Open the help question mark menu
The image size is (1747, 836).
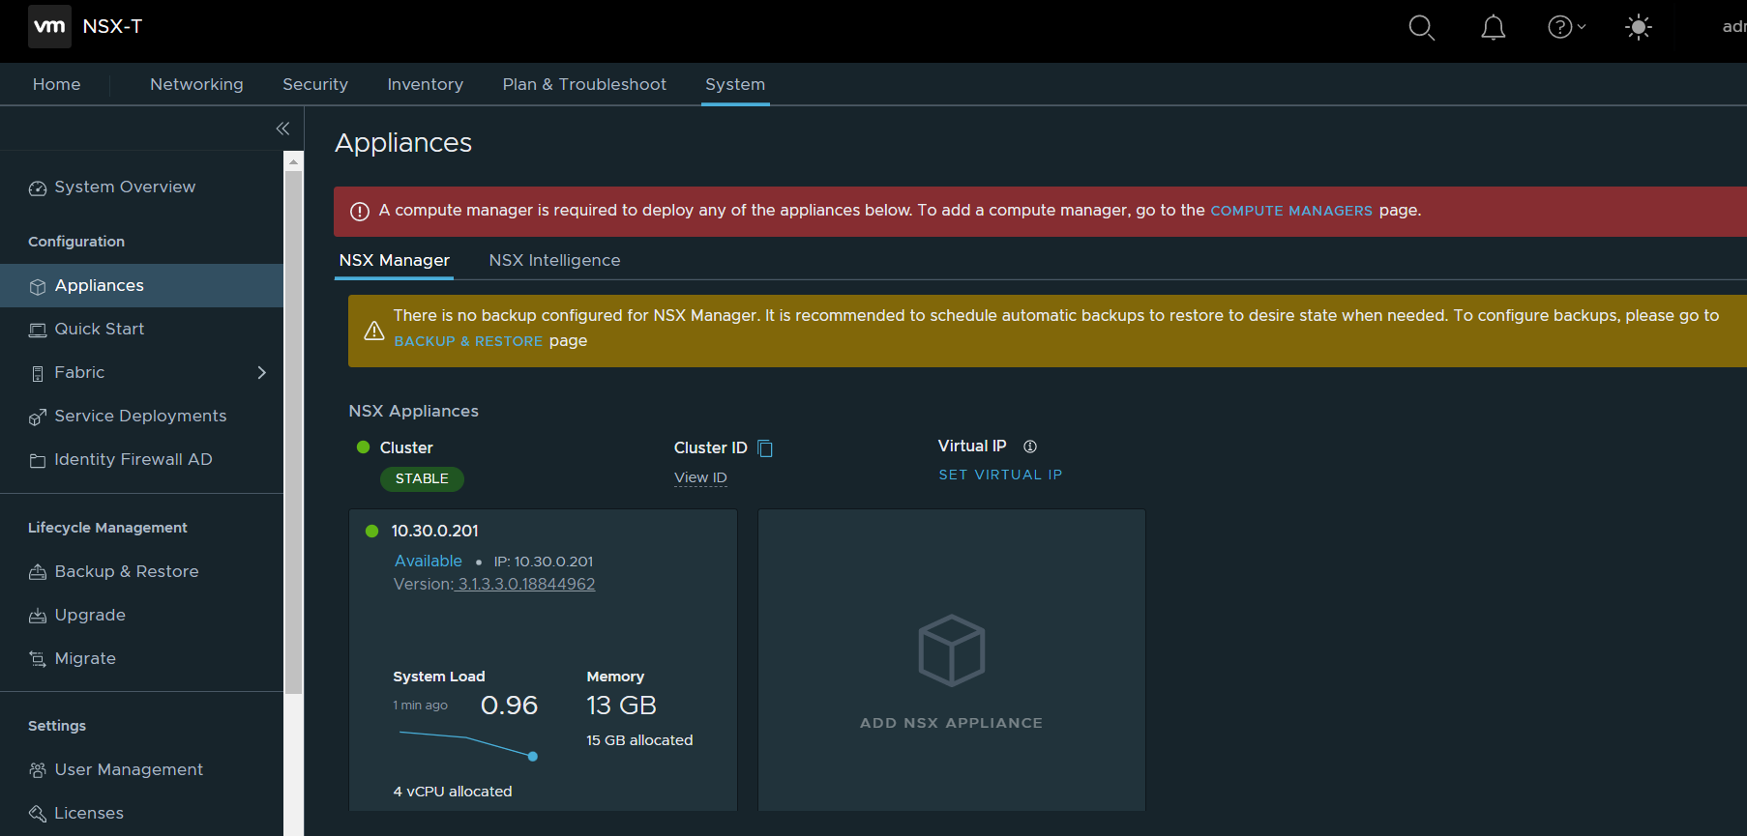click(x=1566, y=27)
